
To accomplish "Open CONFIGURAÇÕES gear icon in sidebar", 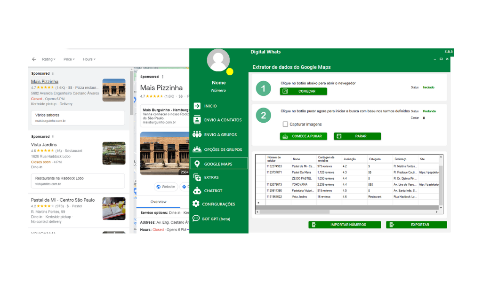I will (x=196, y=204).
